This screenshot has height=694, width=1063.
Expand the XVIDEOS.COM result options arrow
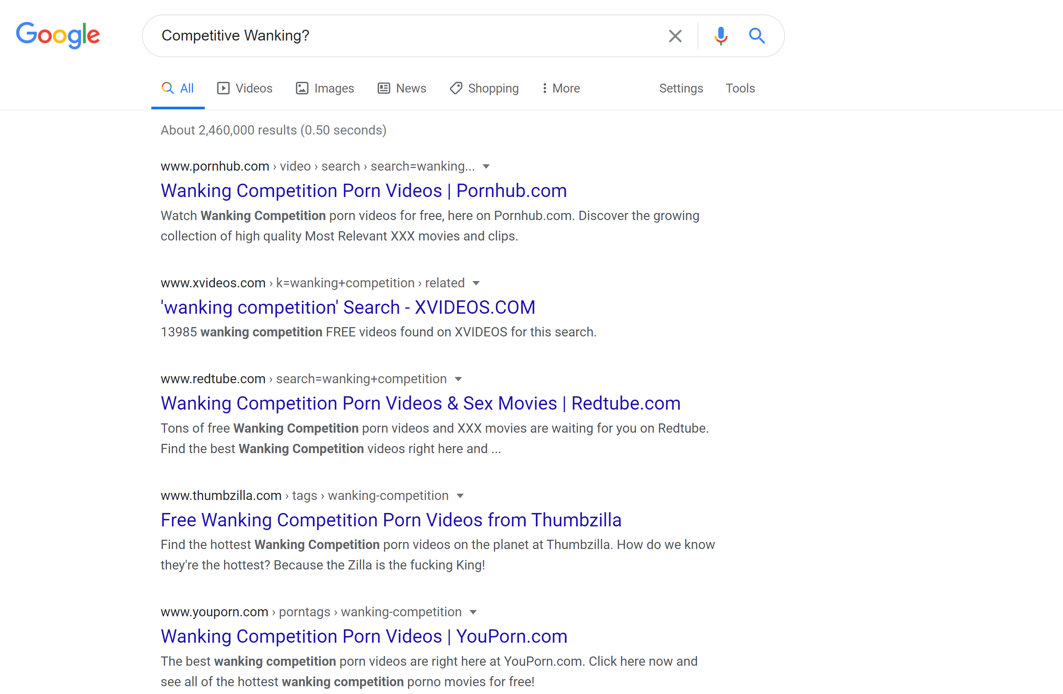tap(476, 283)
